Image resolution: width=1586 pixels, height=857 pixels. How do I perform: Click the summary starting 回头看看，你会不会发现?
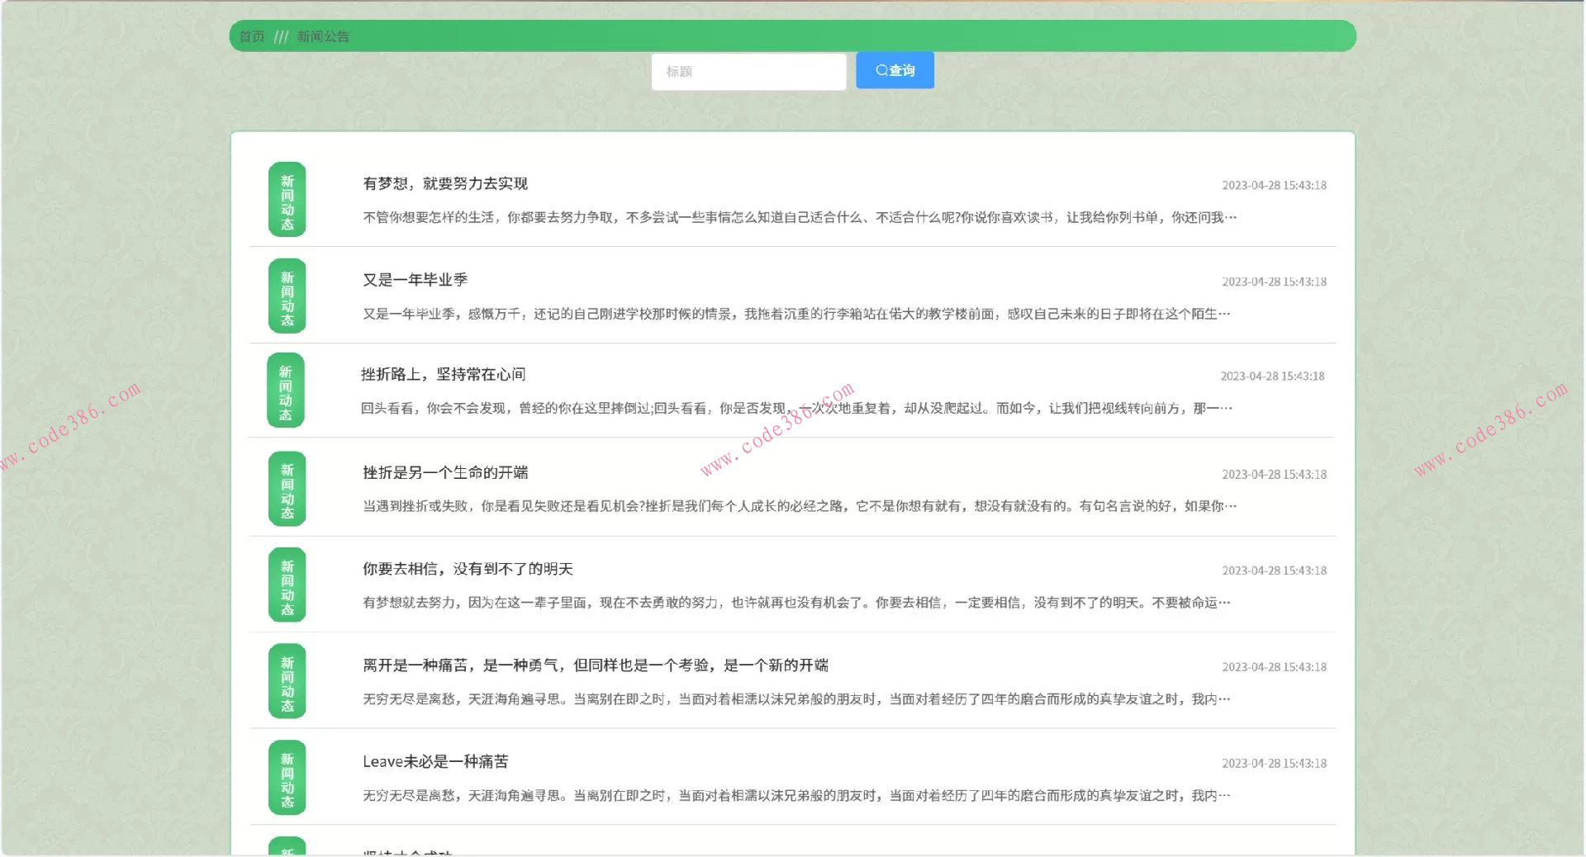[796, 408]
